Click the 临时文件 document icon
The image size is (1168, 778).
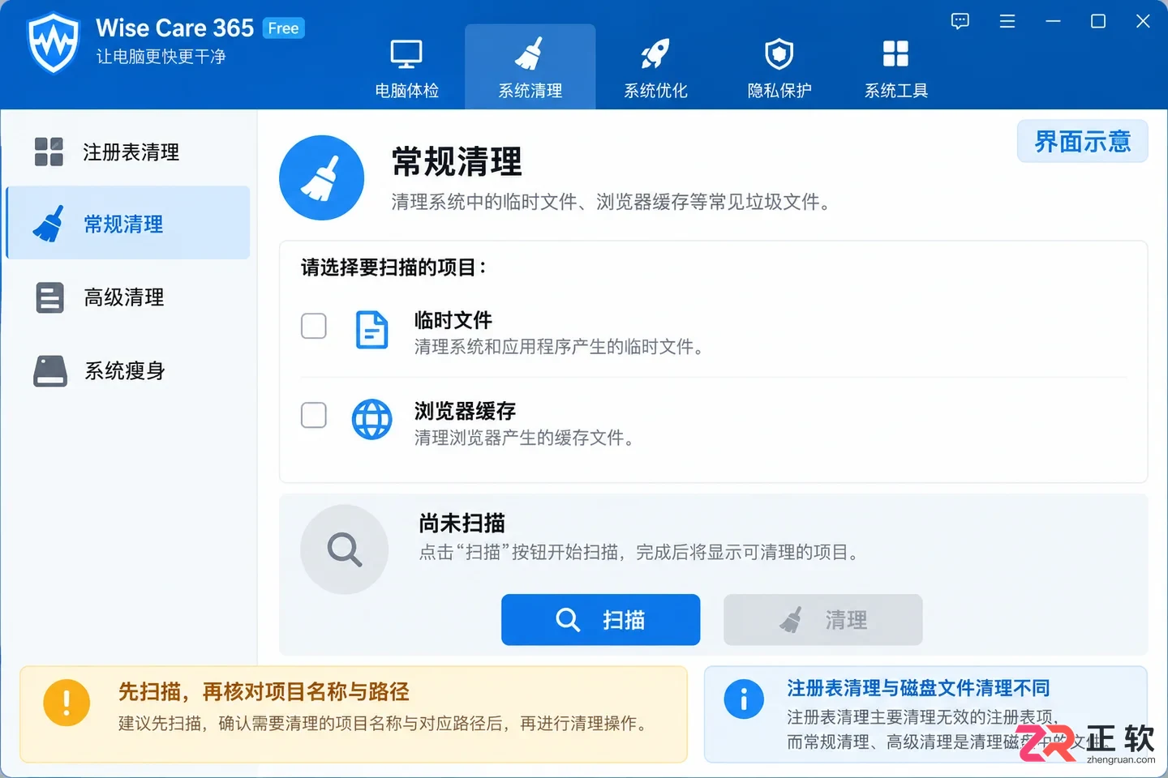372,330
